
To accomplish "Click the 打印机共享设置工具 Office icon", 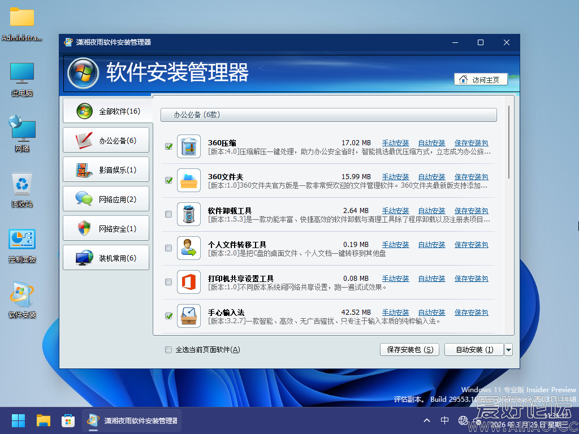I will (x=189, y=283).
